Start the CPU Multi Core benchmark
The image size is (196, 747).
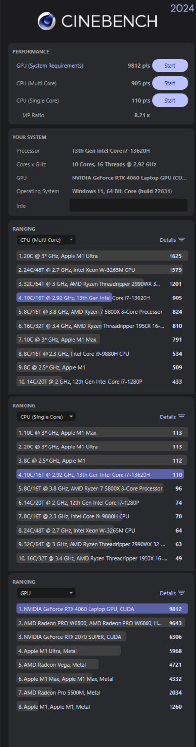[170, 83]
